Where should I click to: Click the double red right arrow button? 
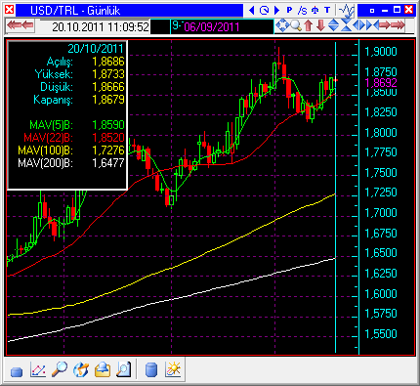point(397,24)
